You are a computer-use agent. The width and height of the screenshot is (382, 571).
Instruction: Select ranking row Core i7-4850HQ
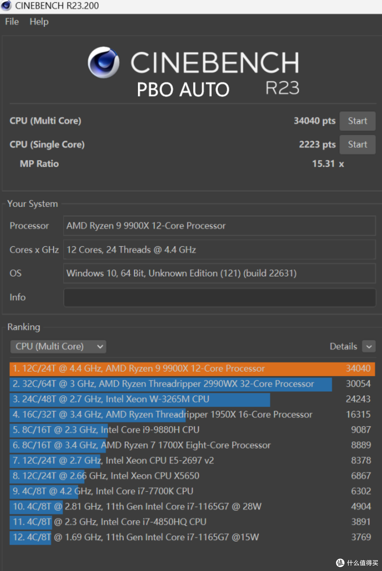coord(192,522)
